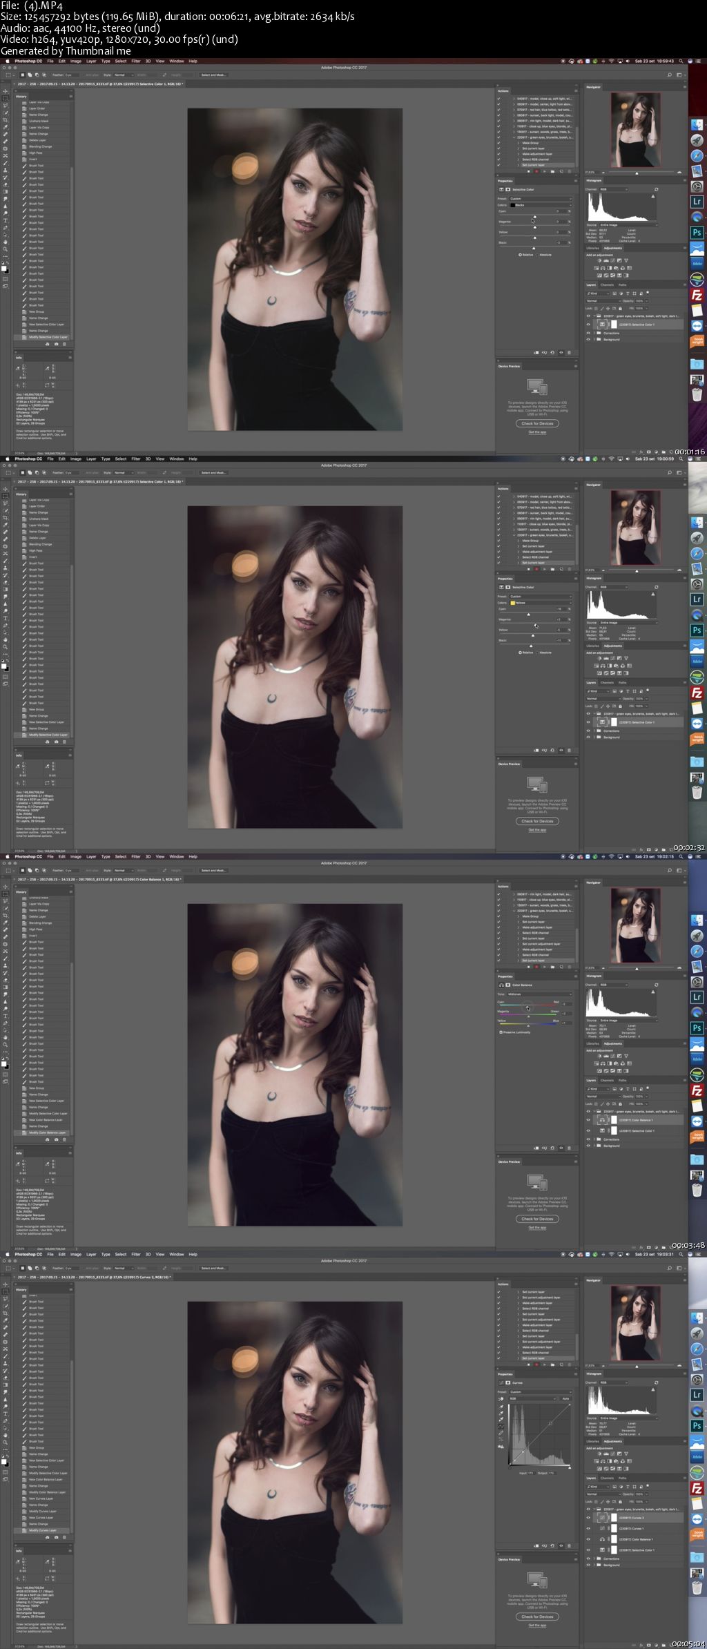Refresh the histogram in the 00:02:32 frame
The width and height of the screenshot is (707, 1649).
656,587
